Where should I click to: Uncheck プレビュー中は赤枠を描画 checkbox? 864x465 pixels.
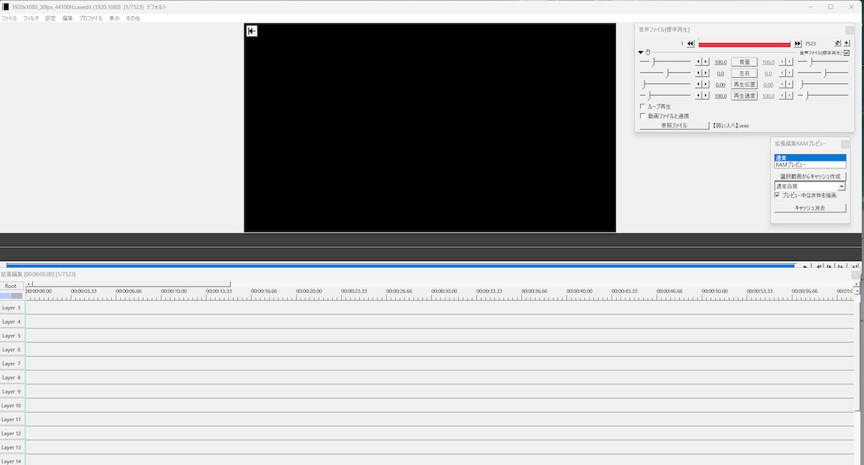[777, 195]
